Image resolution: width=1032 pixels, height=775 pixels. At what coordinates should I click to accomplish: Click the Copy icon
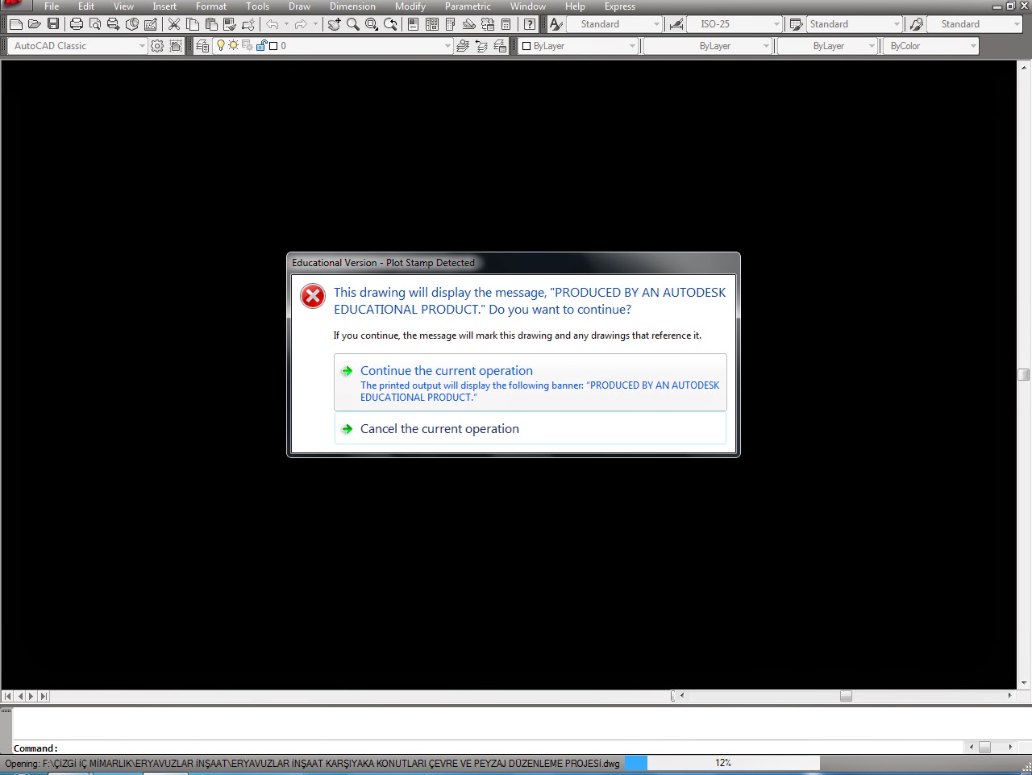click(x=193, y=24)
